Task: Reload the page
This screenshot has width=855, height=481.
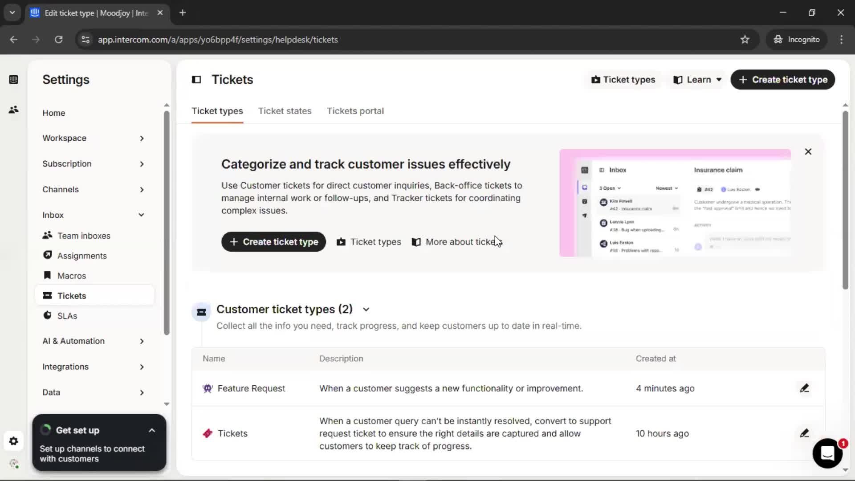Action: [x=58, y=40]
